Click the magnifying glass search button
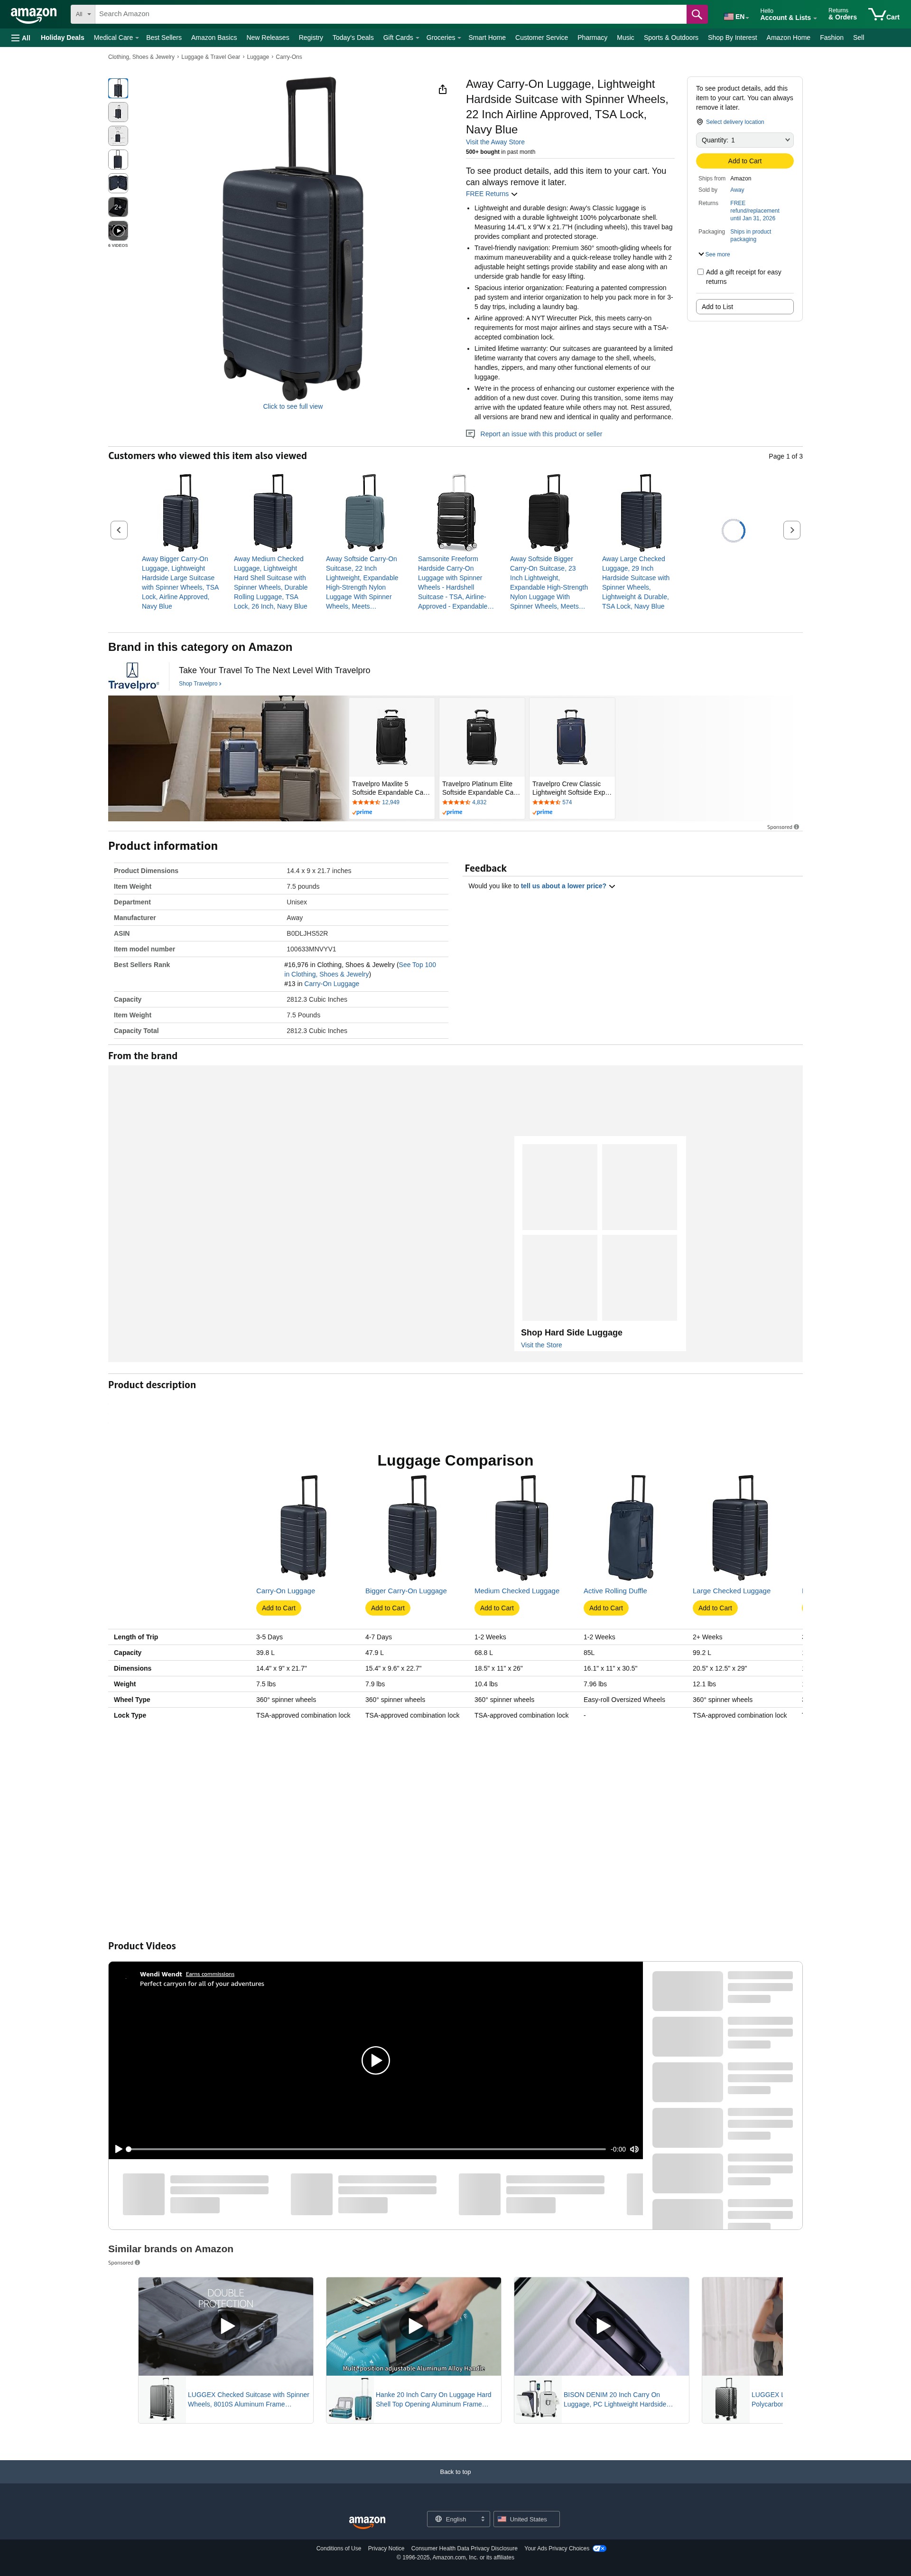Image resolution: width=911 pixels, height=2576 pixels. pos(696,14)
